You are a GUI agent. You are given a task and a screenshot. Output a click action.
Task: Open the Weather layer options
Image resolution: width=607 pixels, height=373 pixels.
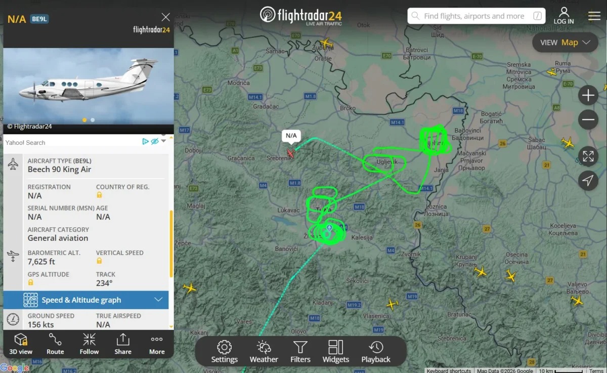(x=264, y=352)
